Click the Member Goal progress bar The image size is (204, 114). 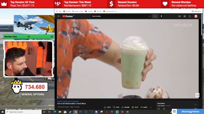(29, 37)
